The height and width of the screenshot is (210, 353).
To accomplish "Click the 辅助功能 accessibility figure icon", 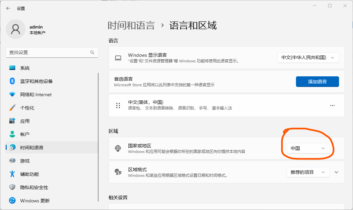I will coord(12,174).
